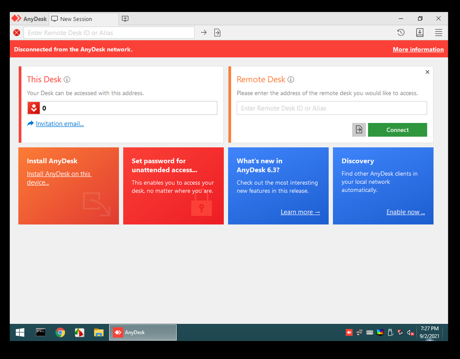
Task: Close the Remote Desk panel
Action: point(427,72)
